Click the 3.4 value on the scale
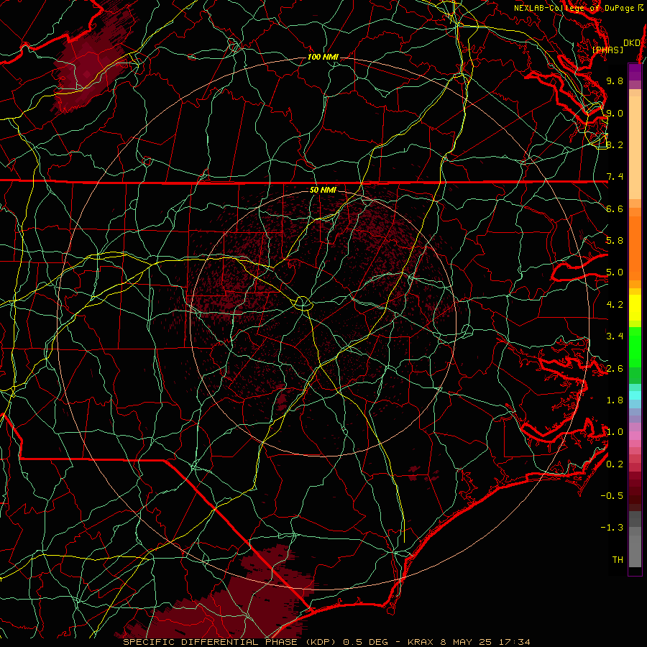Screen dimensions: 647x647 pos(615,336)
